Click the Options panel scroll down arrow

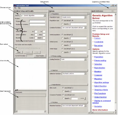(89, 113)
